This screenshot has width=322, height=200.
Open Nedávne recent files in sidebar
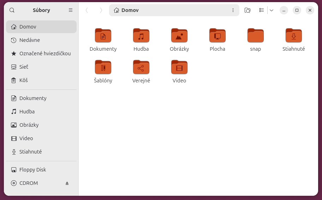[41, 40]
